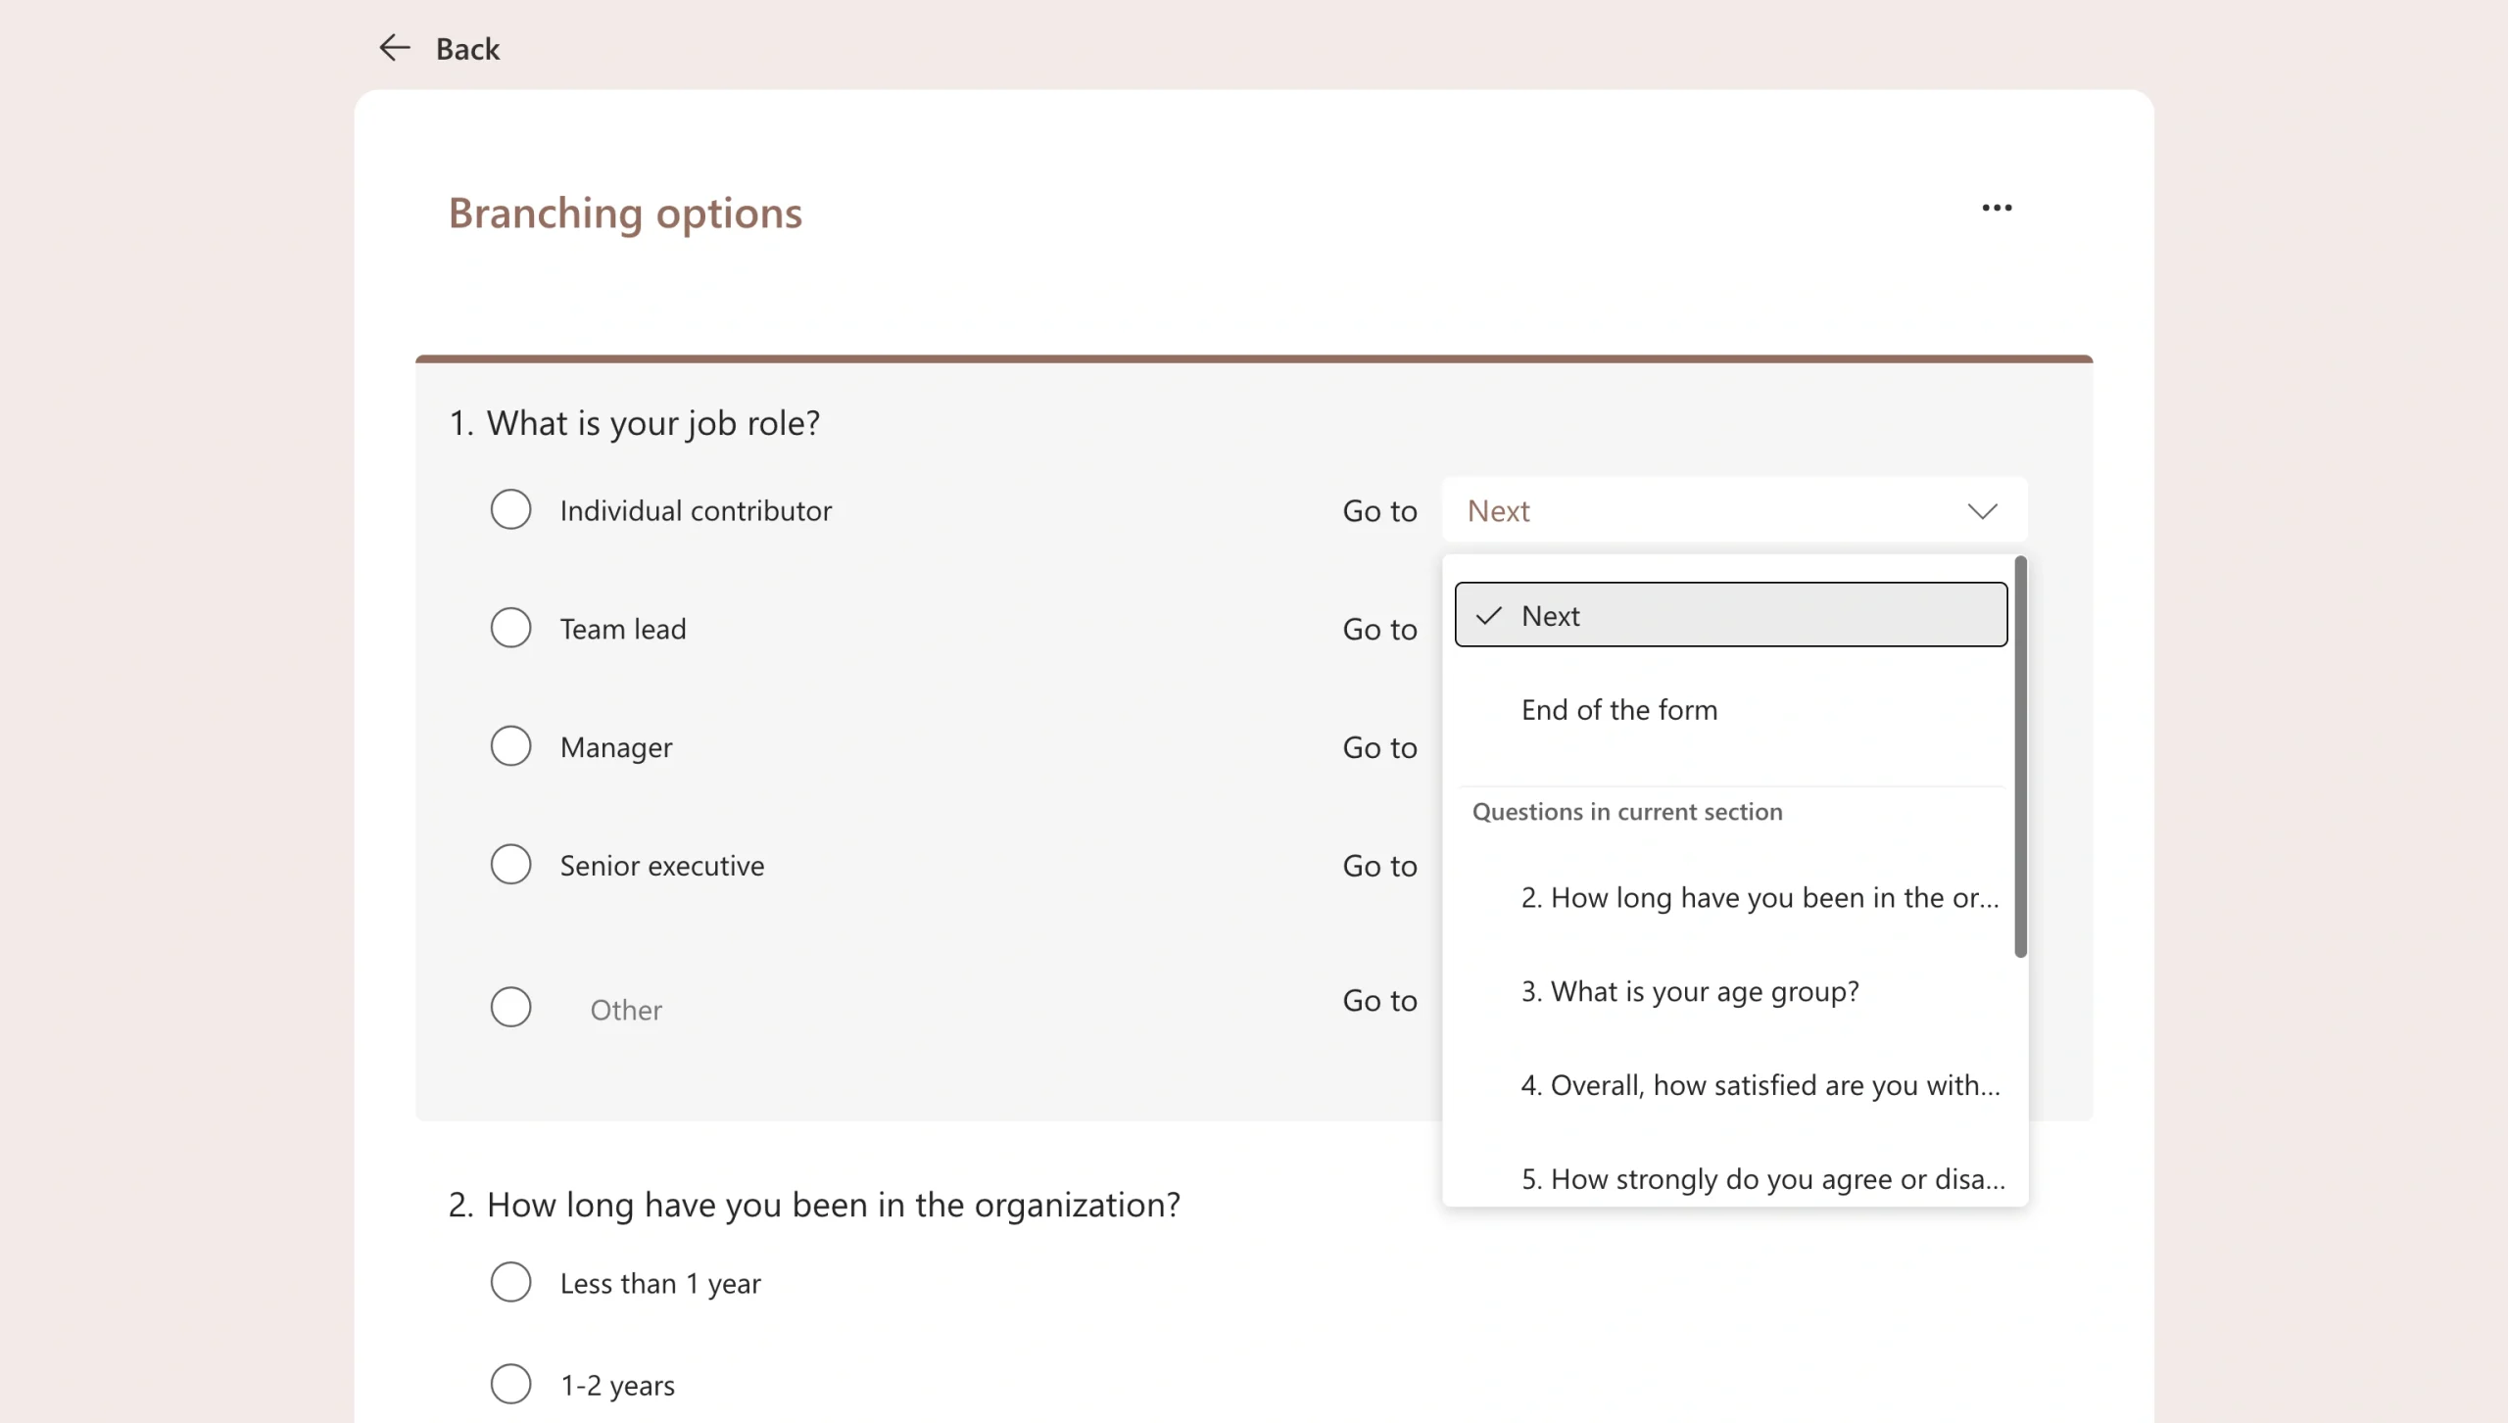The height and width of the screenshot is (1423, 2508).
Task: Click the Senior executive label
Action: tap(661, 866)
